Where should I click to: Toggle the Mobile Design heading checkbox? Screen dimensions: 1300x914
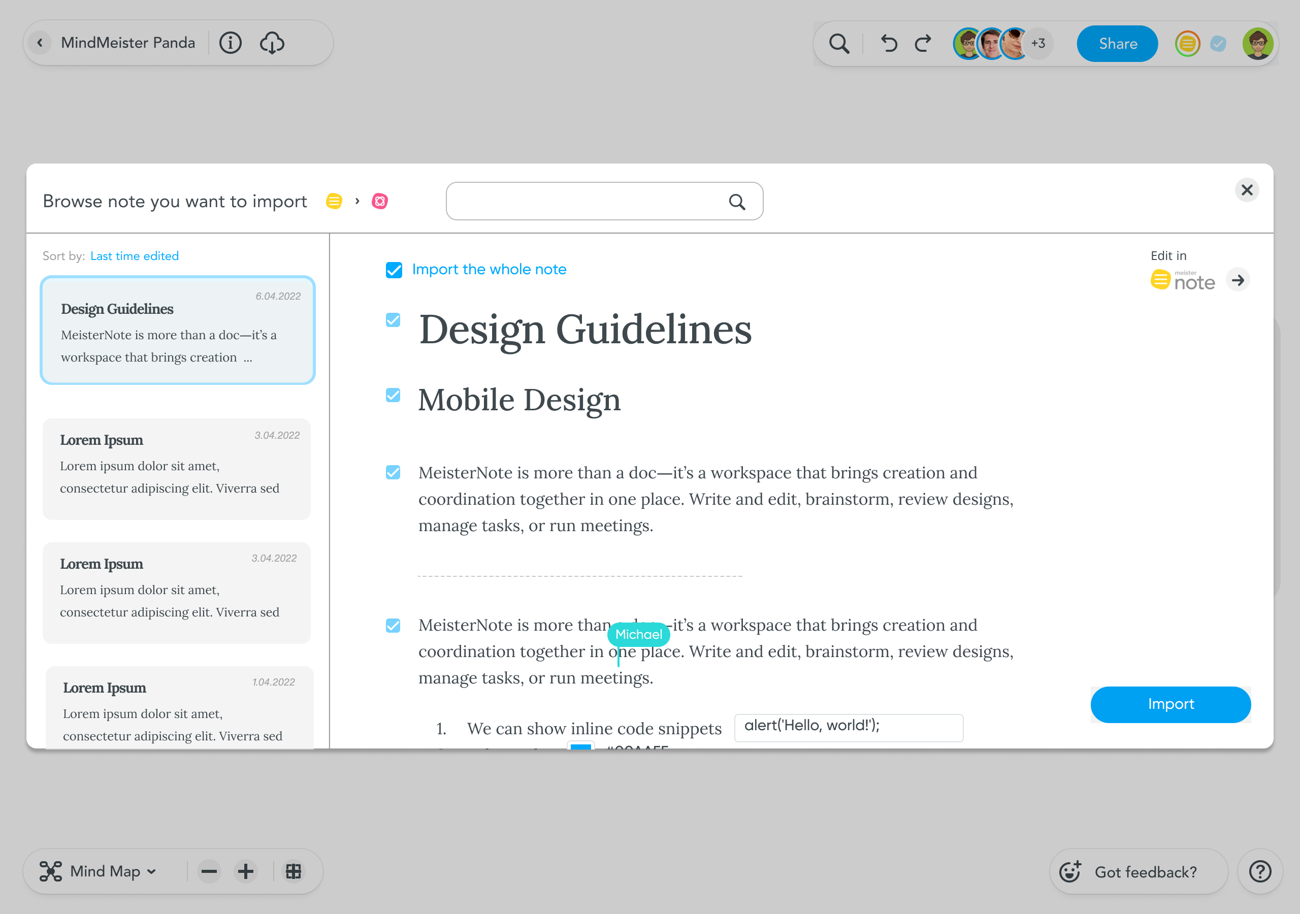(x=393, y=395)
